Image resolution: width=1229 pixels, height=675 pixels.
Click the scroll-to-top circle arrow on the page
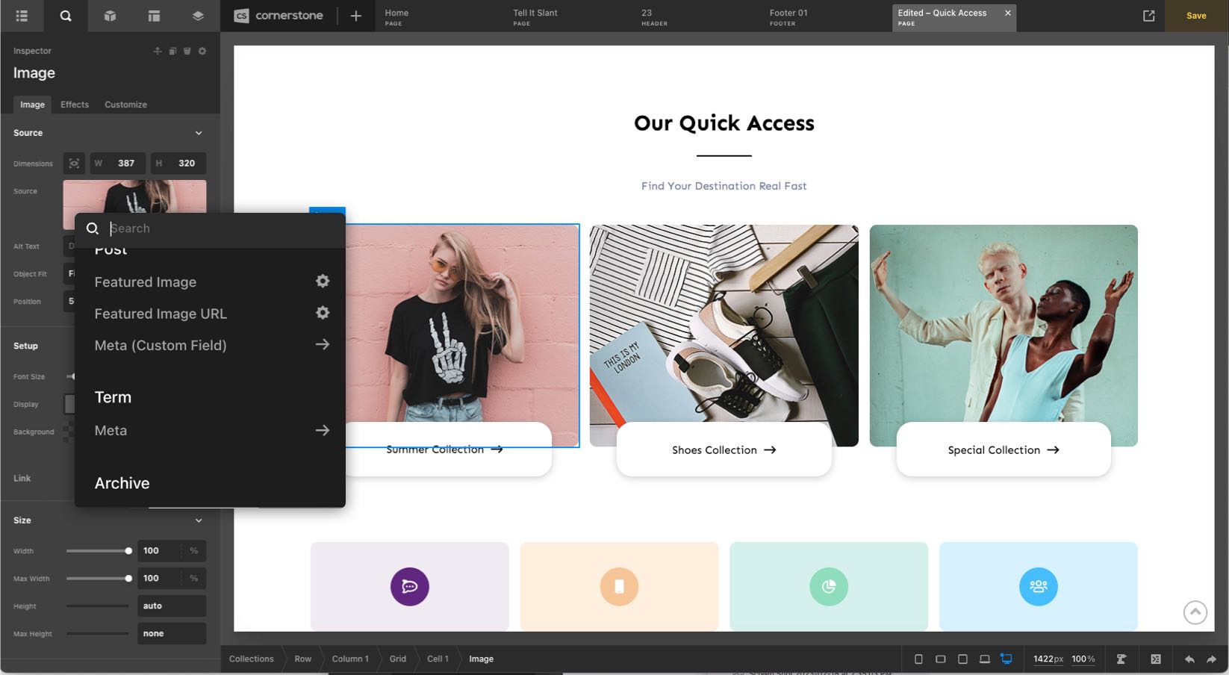[1195, 612]
